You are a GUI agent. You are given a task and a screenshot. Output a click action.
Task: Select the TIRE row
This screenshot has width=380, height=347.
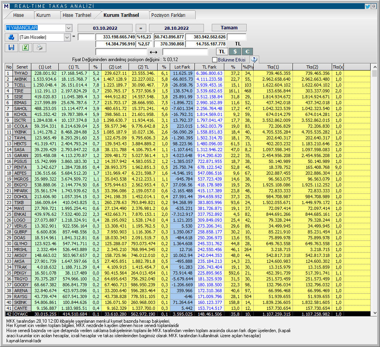(187, 91)
